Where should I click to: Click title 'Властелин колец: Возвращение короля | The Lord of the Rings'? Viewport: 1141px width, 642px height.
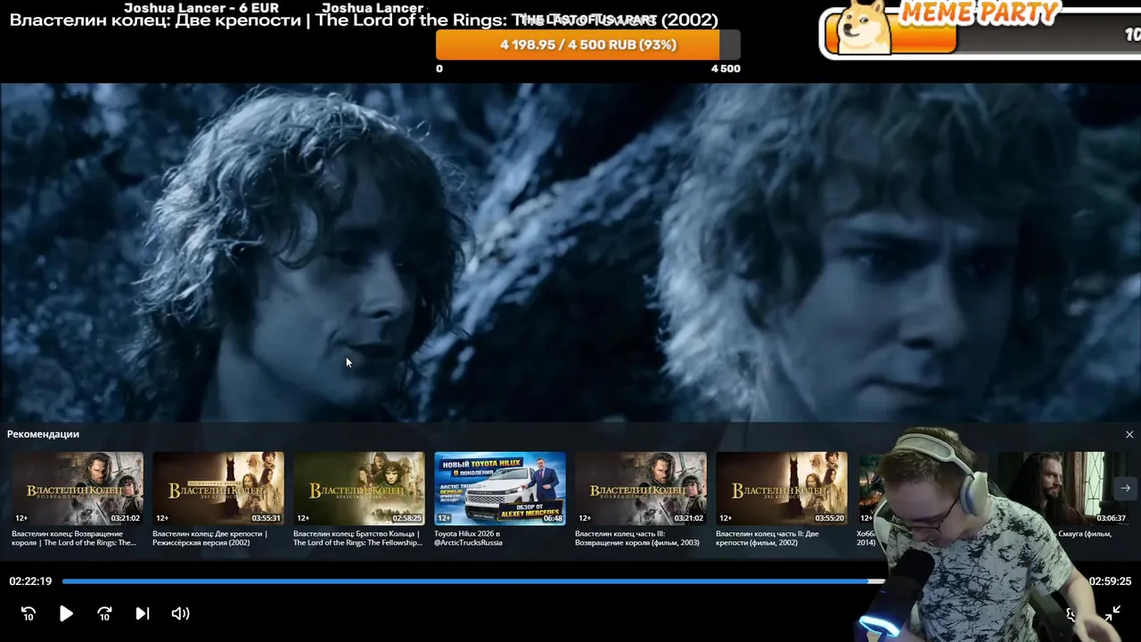[74, 538]
